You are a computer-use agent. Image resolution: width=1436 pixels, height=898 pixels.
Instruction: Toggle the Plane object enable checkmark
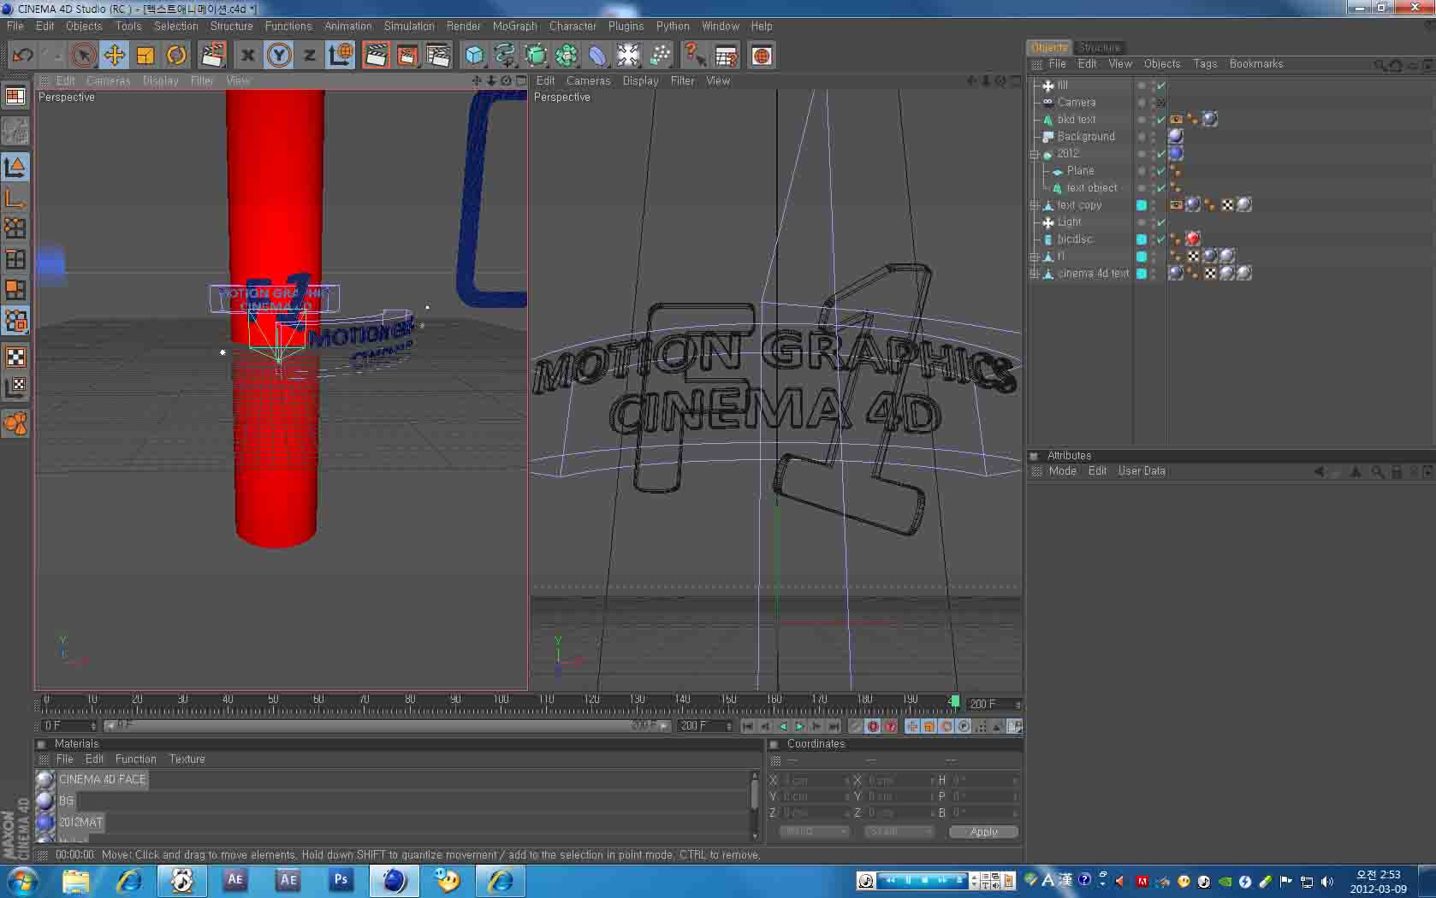[1161, 171]
